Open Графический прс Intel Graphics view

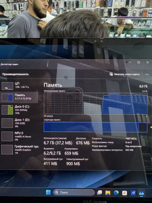coord(20,149)
